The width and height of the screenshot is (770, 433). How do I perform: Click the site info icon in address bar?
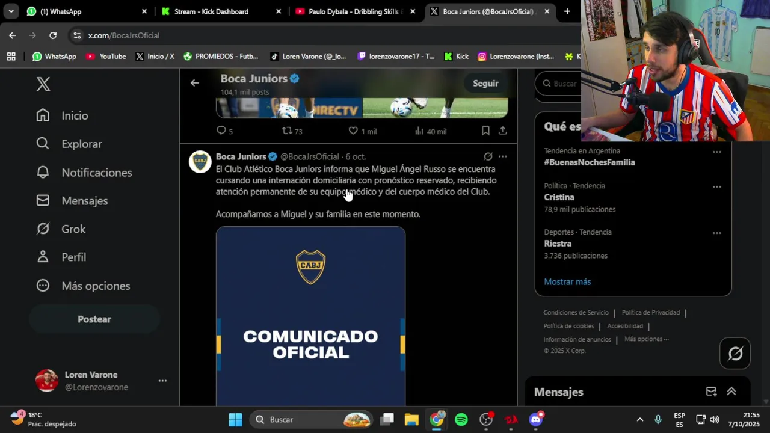point(77,35)
